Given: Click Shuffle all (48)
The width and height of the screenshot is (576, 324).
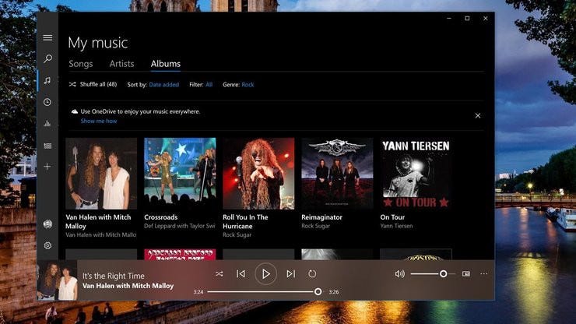Looking at the screenshot, I should 93,84.
